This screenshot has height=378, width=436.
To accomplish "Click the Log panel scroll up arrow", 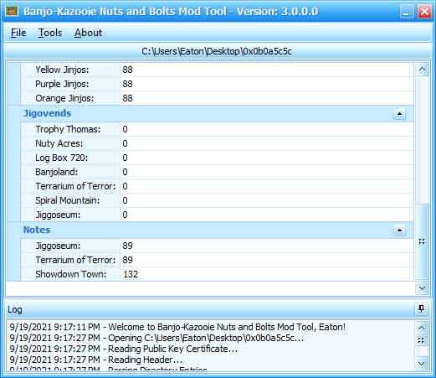I will coord(421,328).
